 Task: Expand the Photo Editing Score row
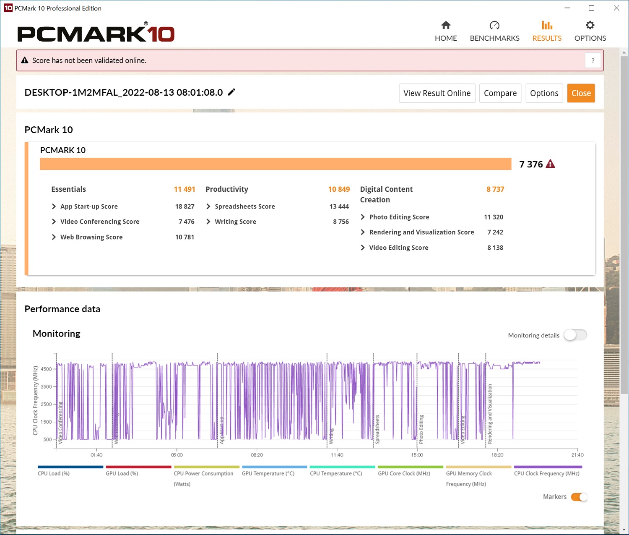click(x=363, y=217)
